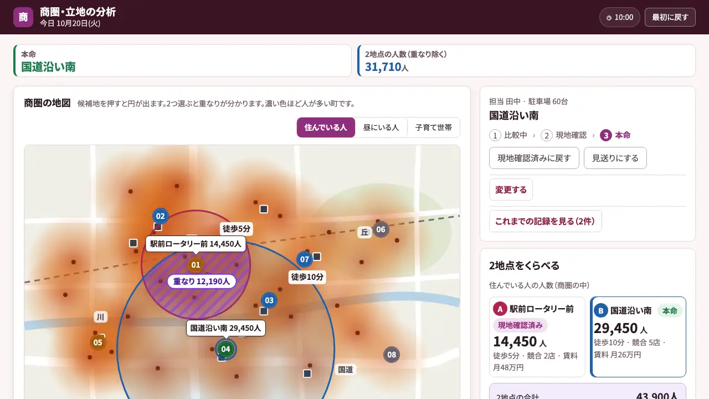
Task: Switch map to 昼にいる人 view
Action: (381, 127)
